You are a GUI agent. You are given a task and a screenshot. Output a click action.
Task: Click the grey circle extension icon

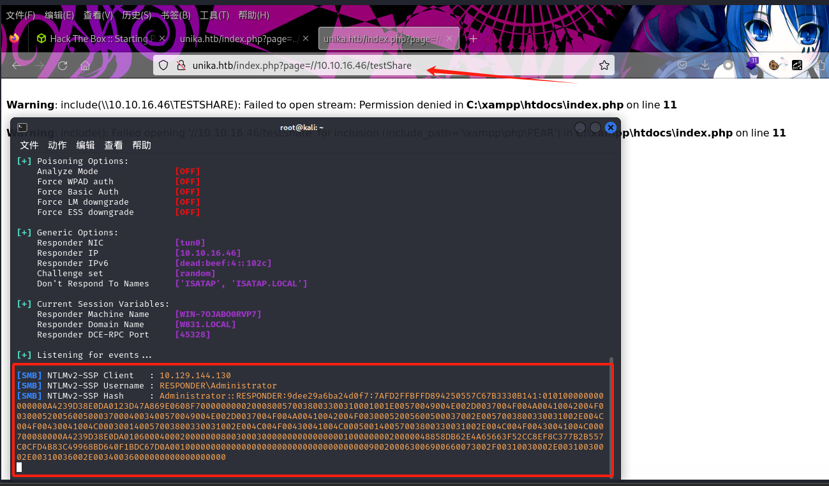click(728, 65)
